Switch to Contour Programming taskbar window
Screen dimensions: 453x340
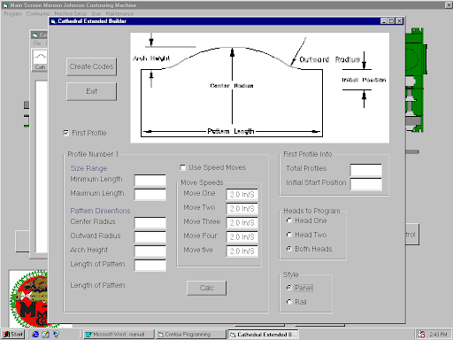(191, 335)
